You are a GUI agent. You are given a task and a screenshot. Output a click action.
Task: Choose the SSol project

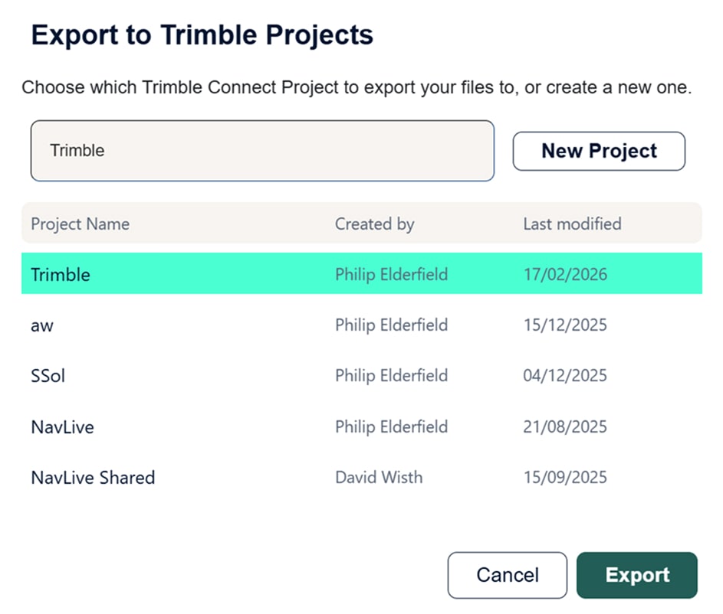point(48,376)
